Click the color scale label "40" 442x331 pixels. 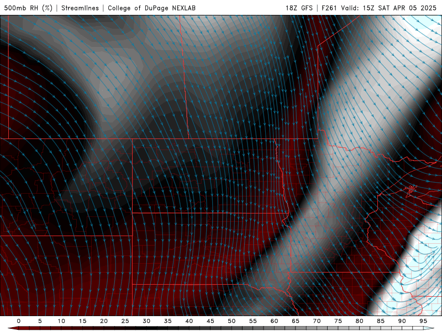(x=189, y=321)
